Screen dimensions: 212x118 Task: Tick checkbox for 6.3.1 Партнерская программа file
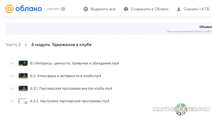tap(12, 88)
